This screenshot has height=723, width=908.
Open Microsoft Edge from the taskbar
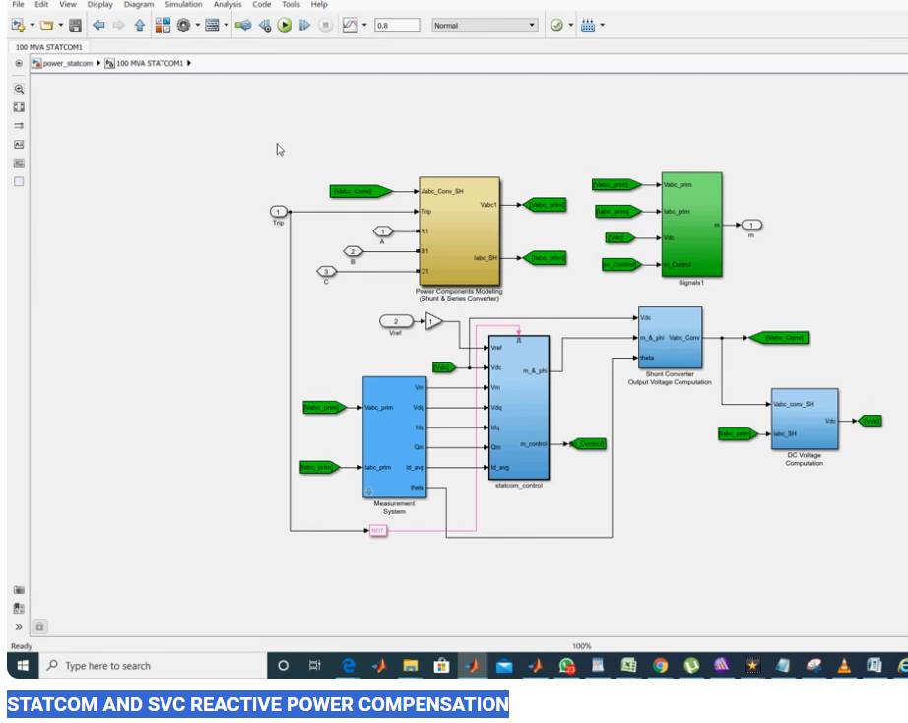(348, 666)
